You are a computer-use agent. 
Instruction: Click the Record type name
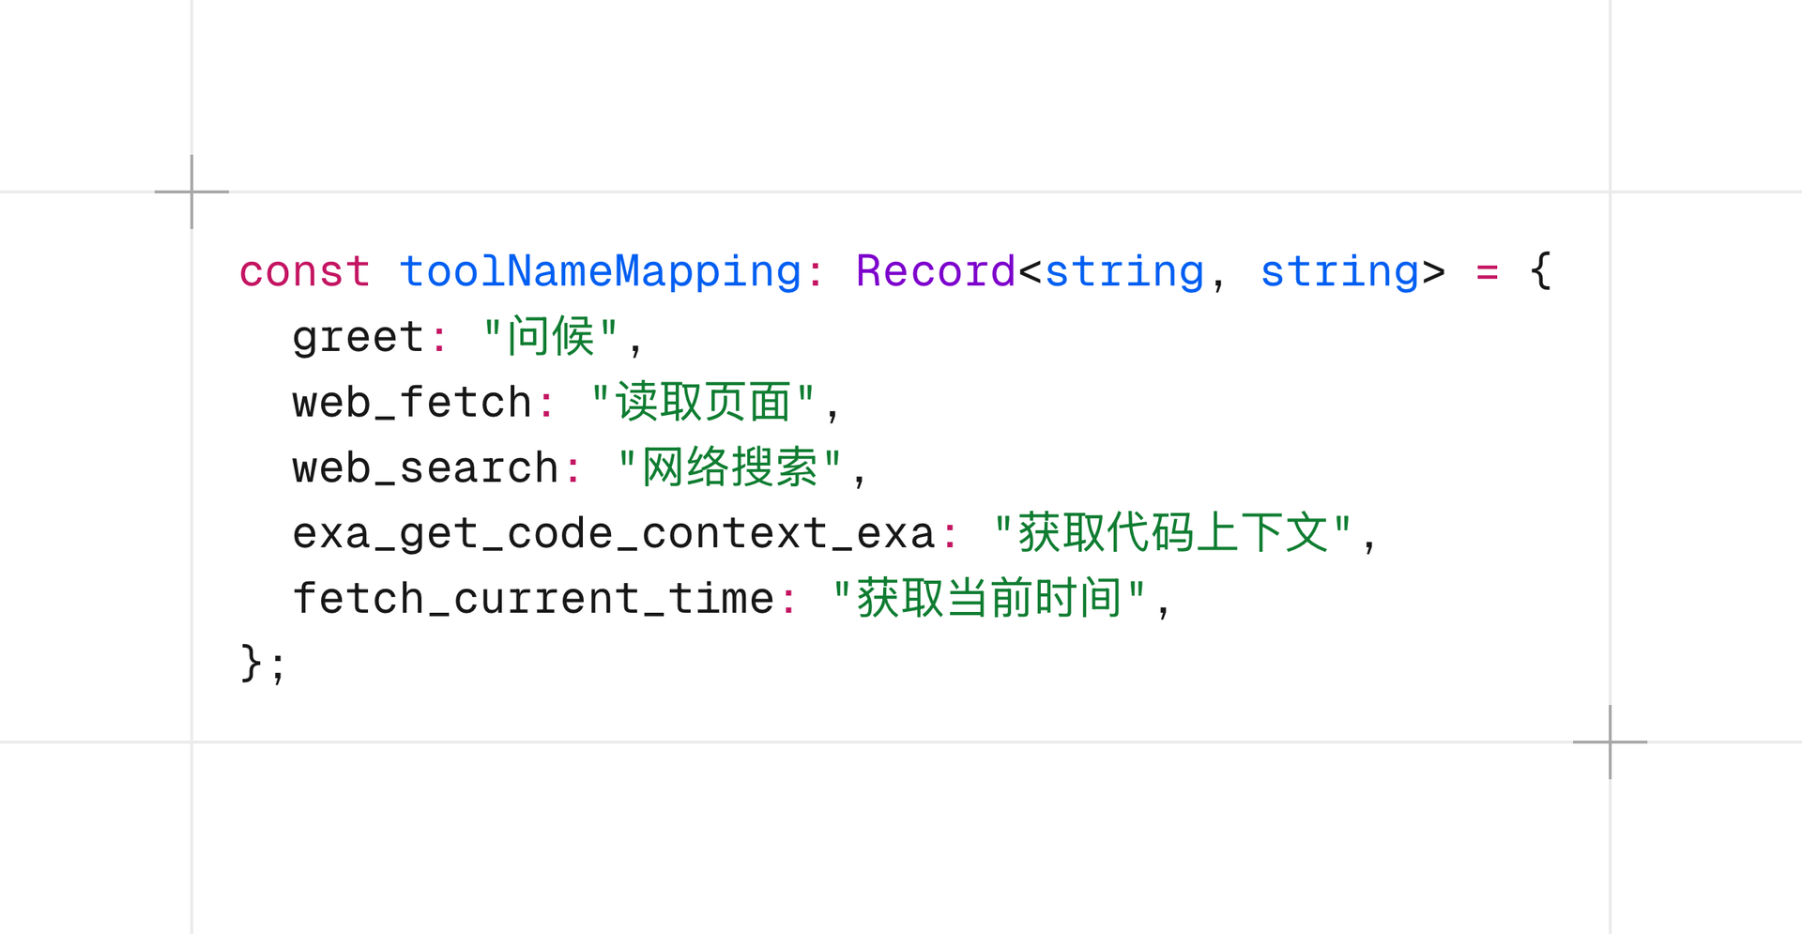[934, 272]
